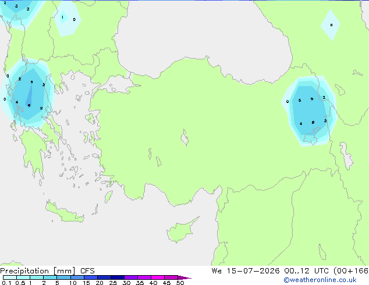This screenshot has height=285, width=369.
Task: Click the 0.5–1 mm legend swatch
Action: tap(23, 277)
